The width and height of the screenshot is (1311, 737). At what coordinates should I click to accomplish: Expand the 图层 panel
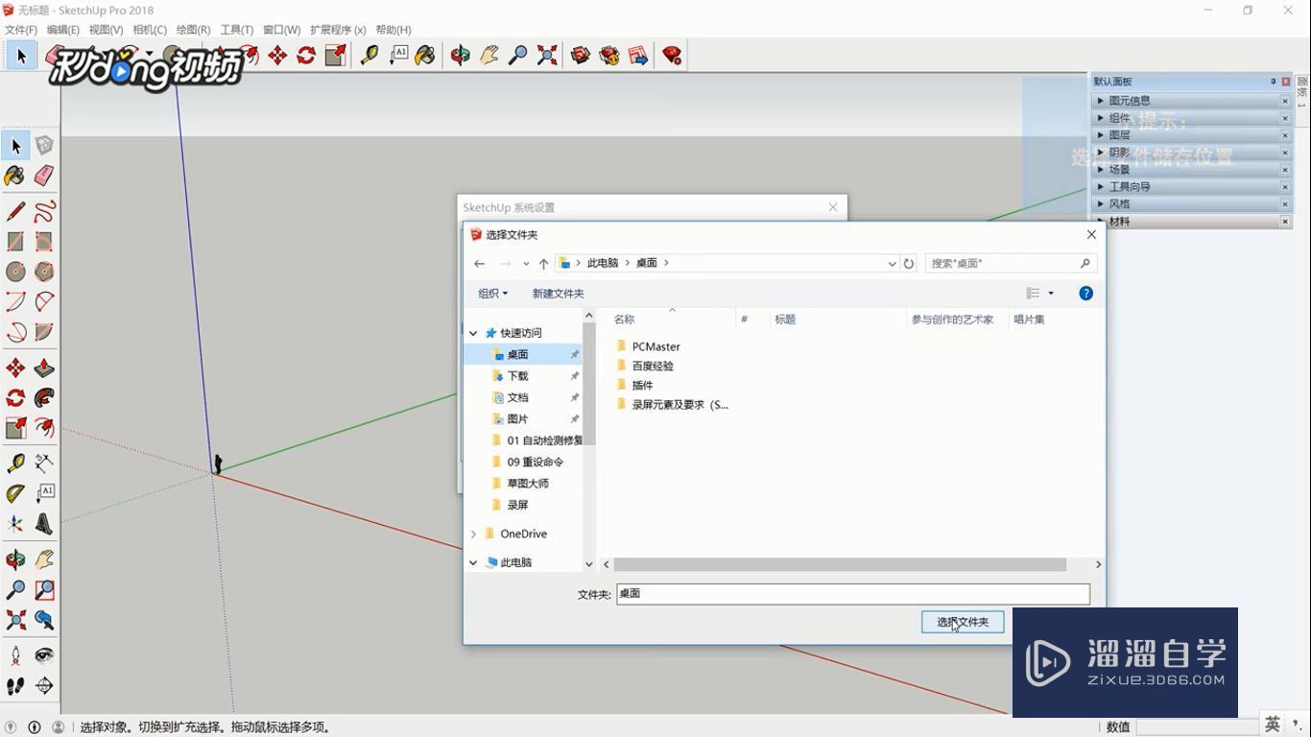pos(1101,134)
